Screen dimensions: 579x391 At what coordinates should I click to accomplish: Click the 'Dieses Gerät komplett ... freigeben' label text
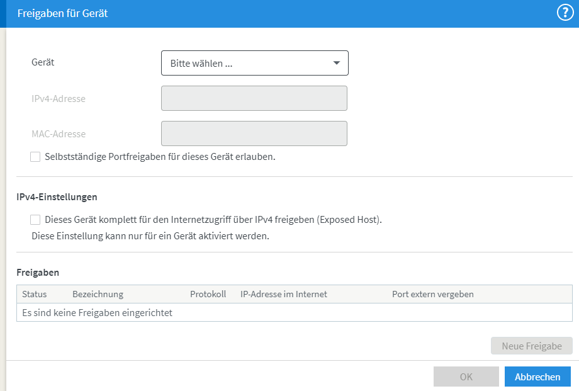pyautogui.click(x=213, y=220)
